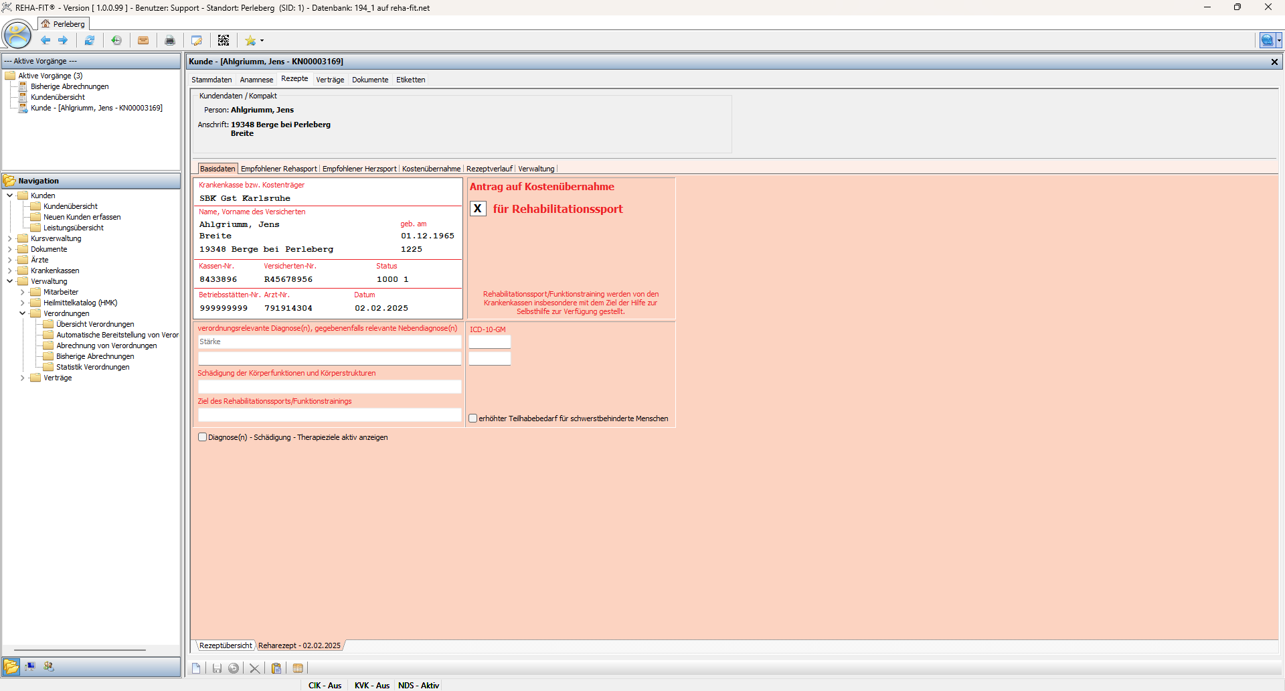Expand the Ärzte tree node

[x=10, y=260]
